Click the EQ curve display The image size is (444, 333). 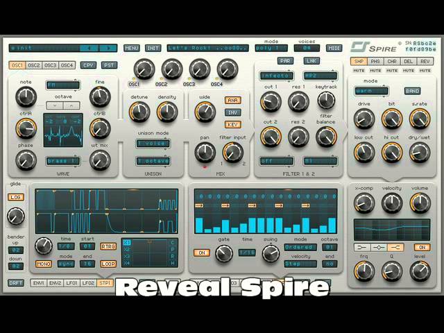392,230
